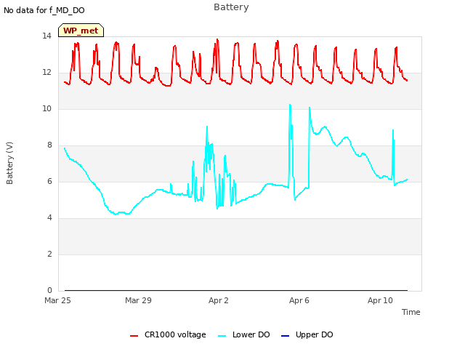Click the WP_met label box

(81, 31)
